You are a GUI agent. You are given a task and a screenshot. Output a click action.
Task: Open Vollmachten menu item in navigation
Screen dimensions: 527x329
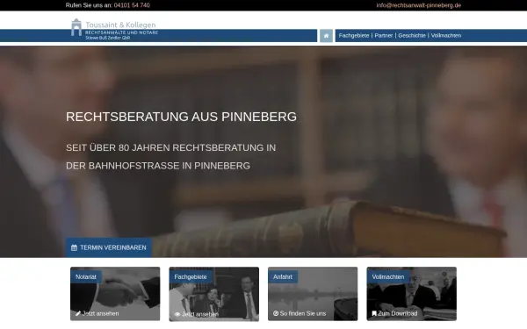(x=446, y=36)
